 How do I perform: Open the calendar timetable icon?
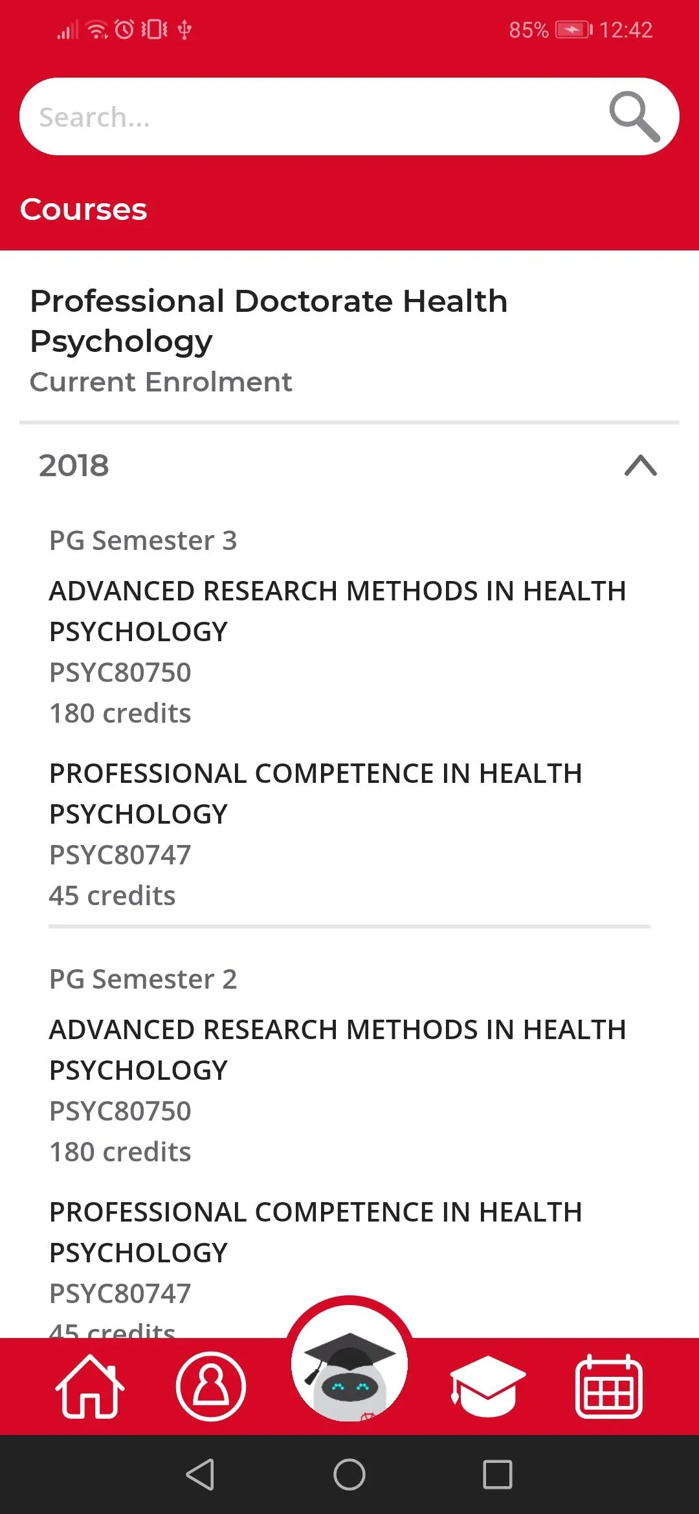(609, 1386)
